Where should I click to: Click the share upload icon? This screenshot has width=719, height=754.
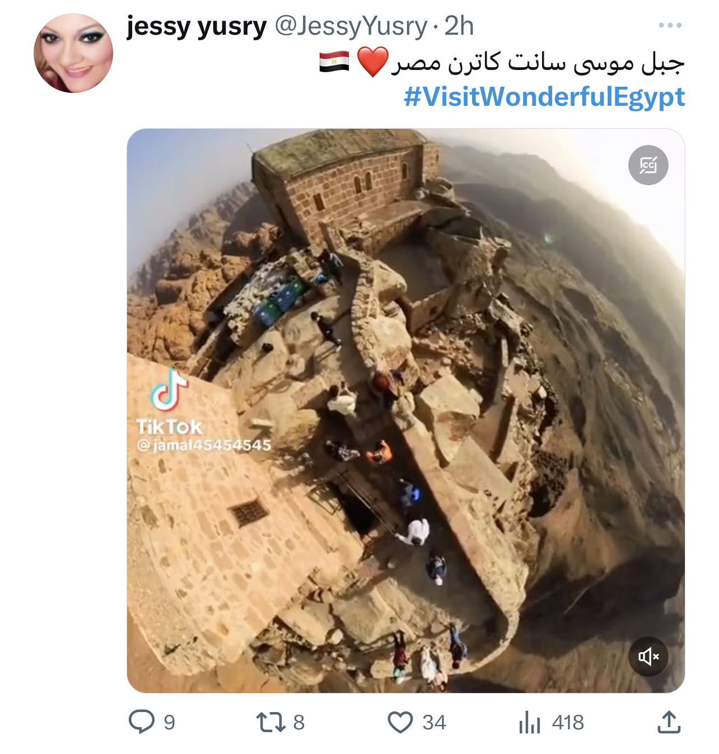669,722
